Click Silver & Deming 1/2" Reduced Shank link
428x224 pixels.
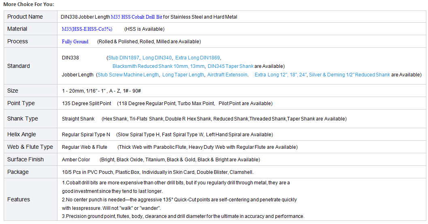(349, 75)
